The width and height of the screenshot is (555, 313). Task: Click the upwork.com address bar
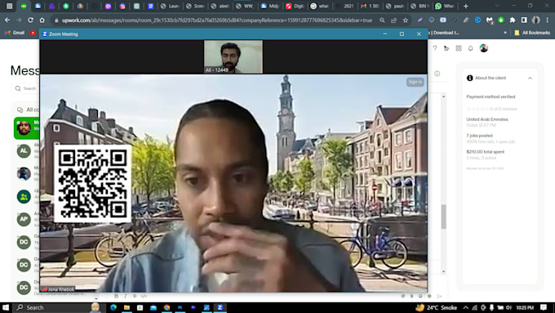[216, 20]
